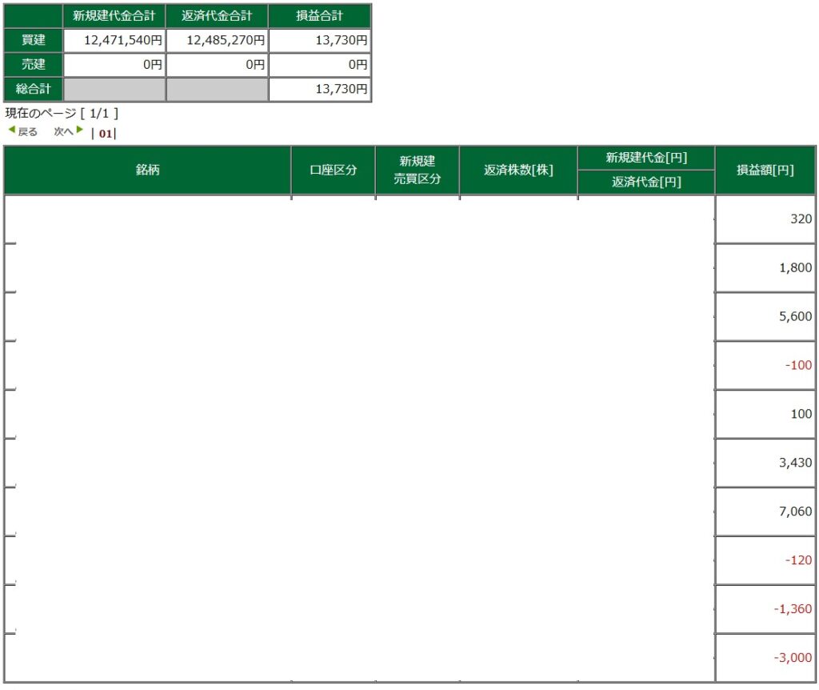The height and width of the screenshot is (690, 819).
Task: Click the green right arrow beside 次へ
Action: [80, 130]
